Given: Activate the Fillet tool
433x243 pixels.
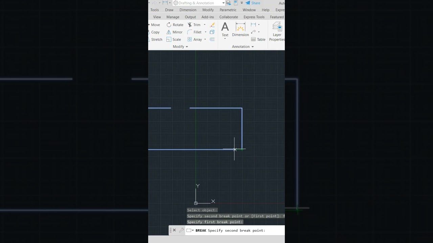Looking at the screenshot, I should click(x=195, y=32).
